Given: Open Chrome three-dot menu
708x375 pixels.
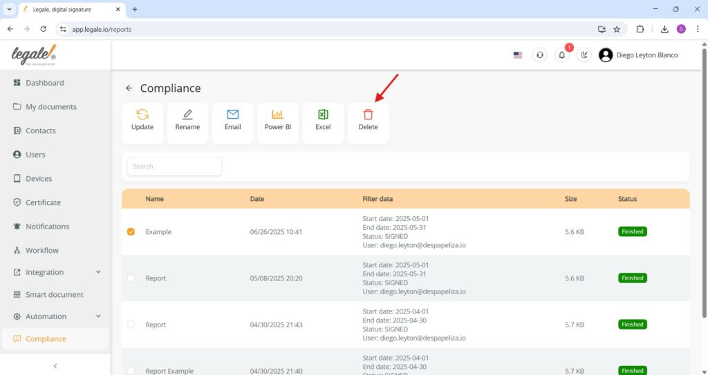Looking at the screenshot, I should pyautogui.click(x=698, y=29).
